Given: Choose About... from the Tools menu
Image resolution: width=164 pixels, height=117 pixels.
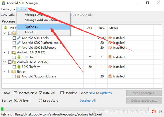Looking at the screenshot, I should [44, 32].
